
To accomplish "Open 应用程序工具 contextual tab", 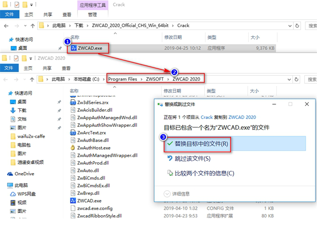I will coord(92,5).
